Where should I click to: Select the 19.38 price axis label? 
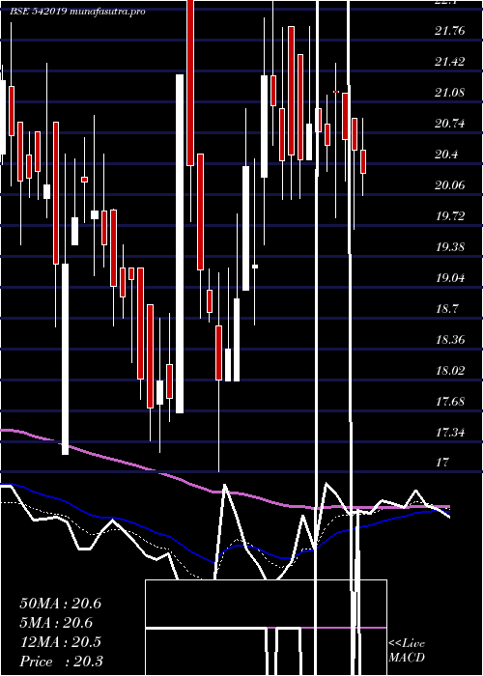[450, 247]
